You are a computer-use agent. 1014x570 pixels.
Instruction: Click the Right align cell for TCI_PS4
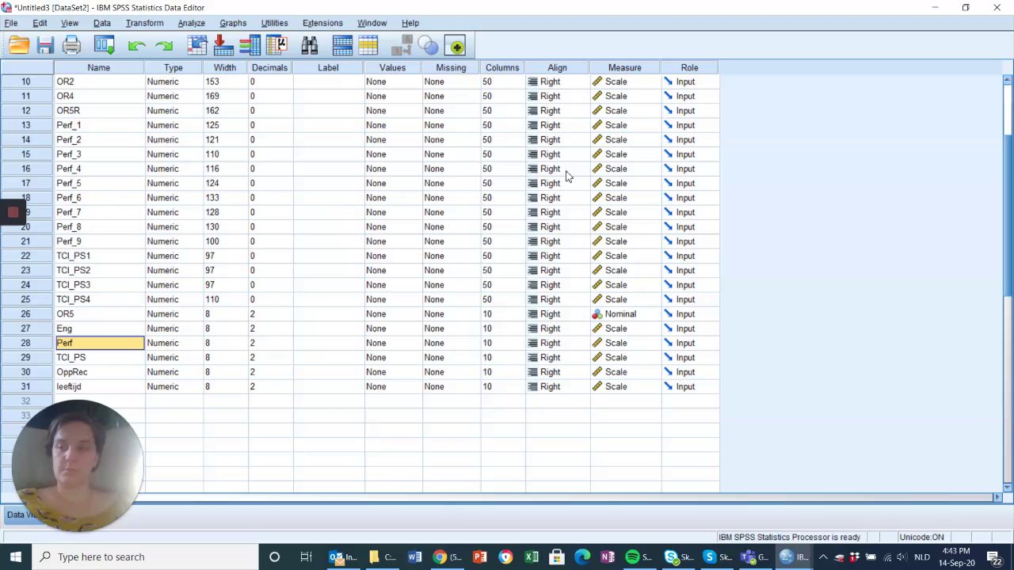pyautogui.click(x=557, y=299)
